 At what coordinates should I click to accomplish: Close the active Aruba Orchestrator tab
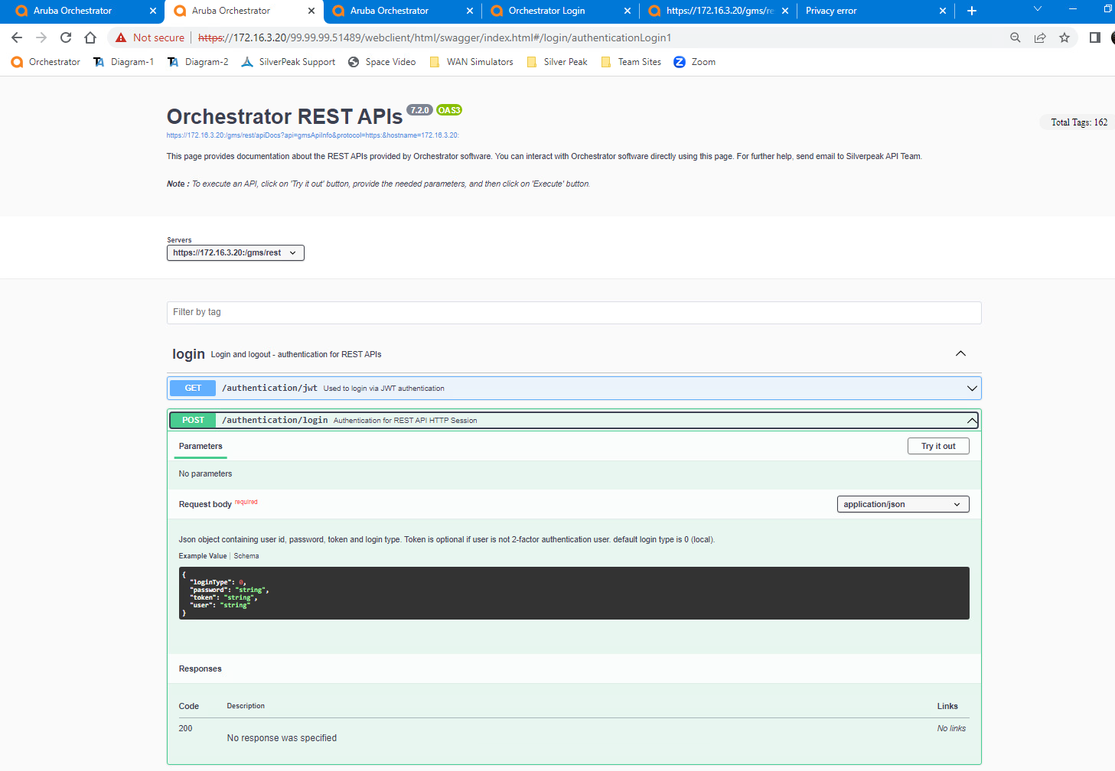tap(311, 11)
